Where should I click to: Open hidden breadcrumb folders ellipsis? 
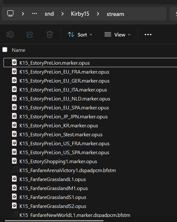[35, 13]
